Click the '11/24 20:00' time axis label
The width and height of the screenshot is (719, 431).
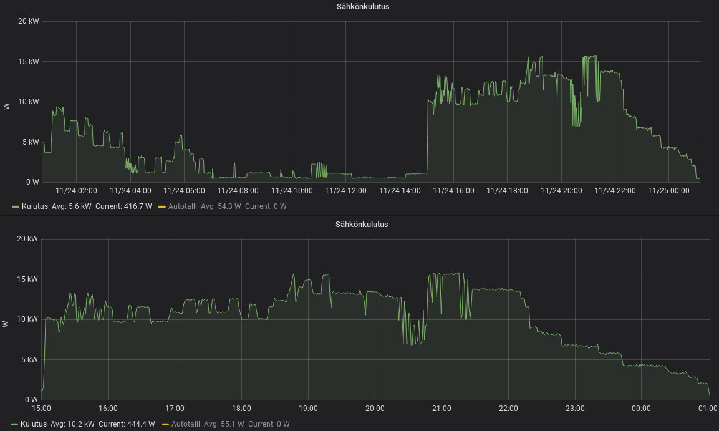point(561,191)
